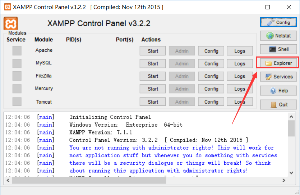The height and width of the screenshot is (195, 300).
Task: Click the 'Service' column header
Action: click(x=16, y=40)
